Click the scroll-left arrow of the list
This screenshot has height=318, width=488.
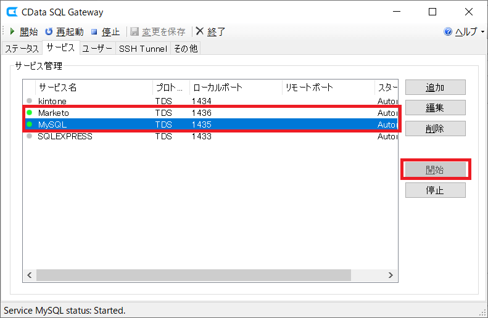(x=30, y=275)
